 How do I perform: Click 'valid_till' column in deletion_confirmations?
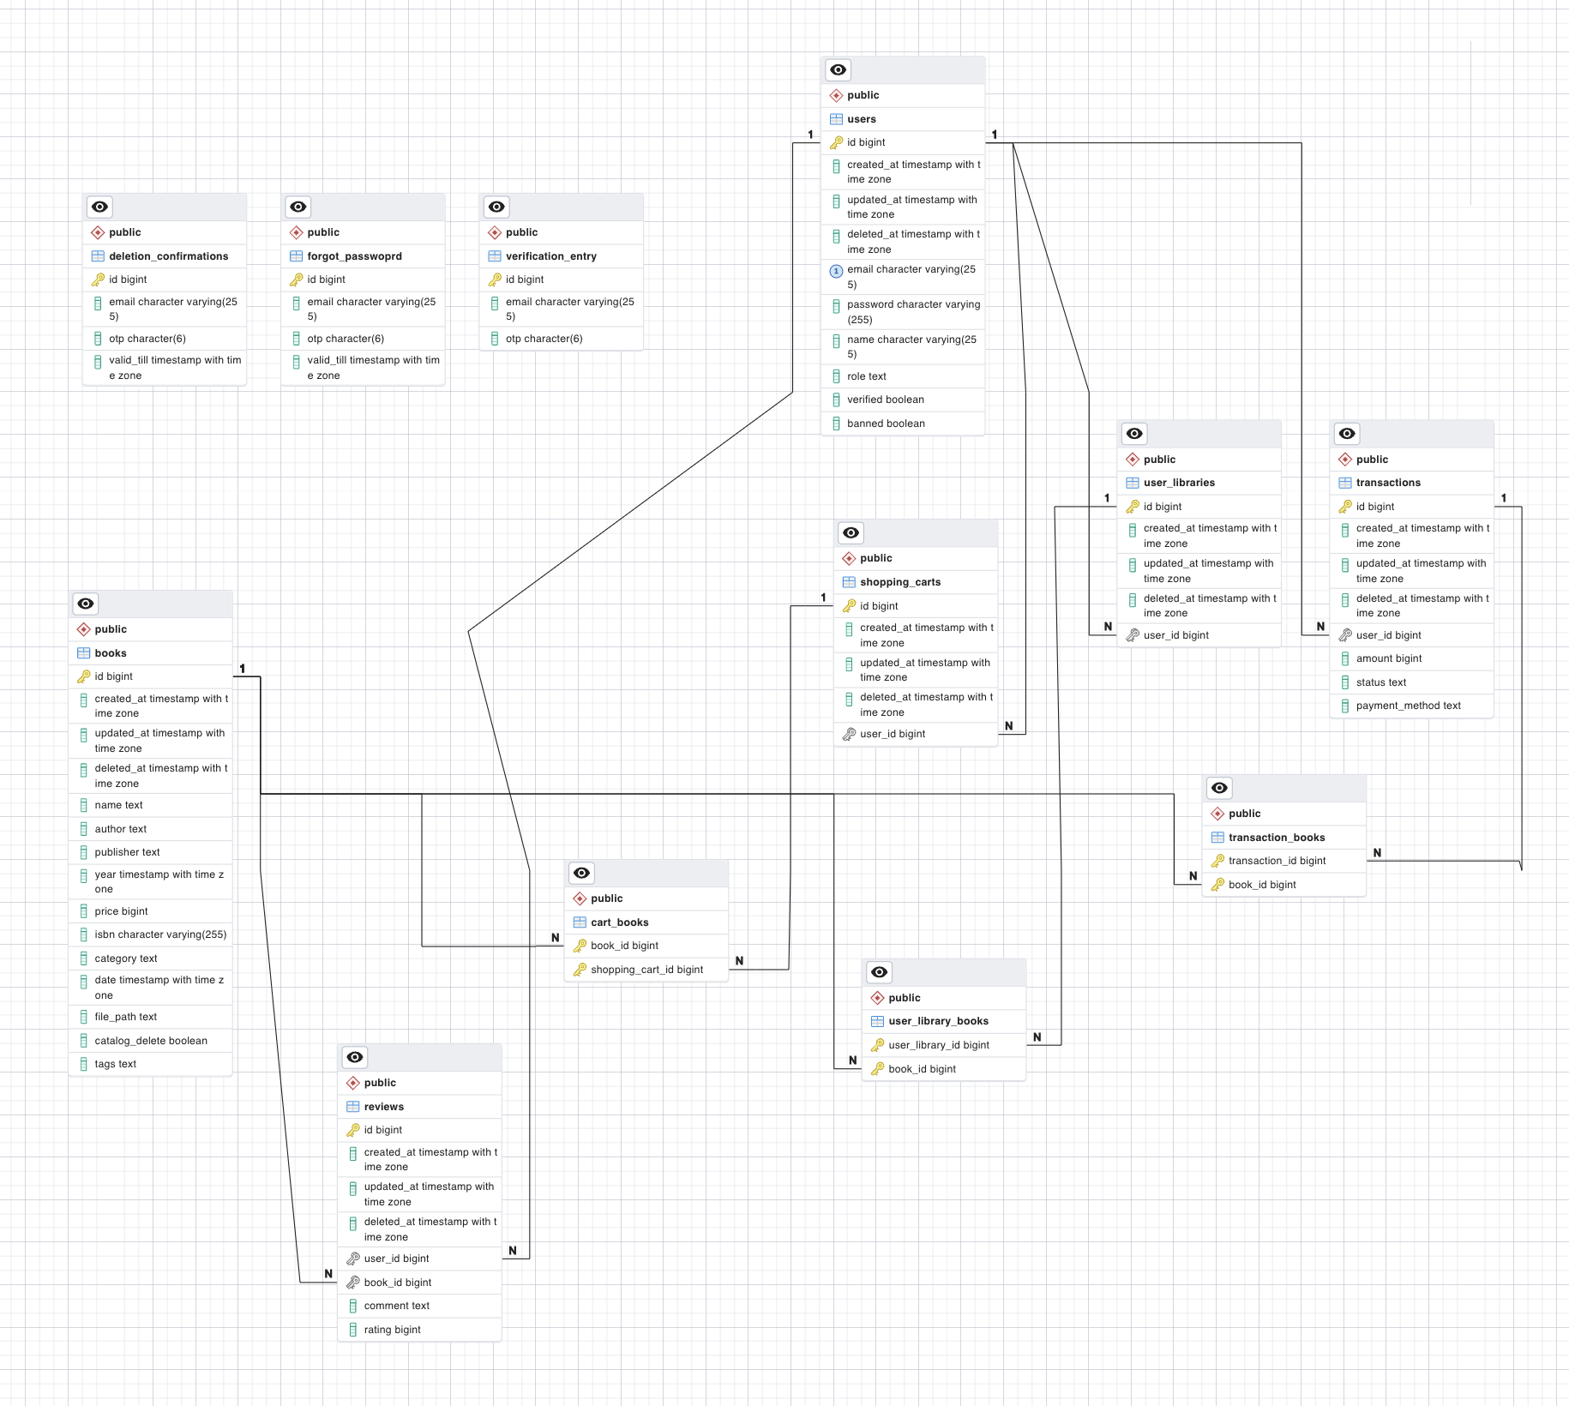pos(165,369)
